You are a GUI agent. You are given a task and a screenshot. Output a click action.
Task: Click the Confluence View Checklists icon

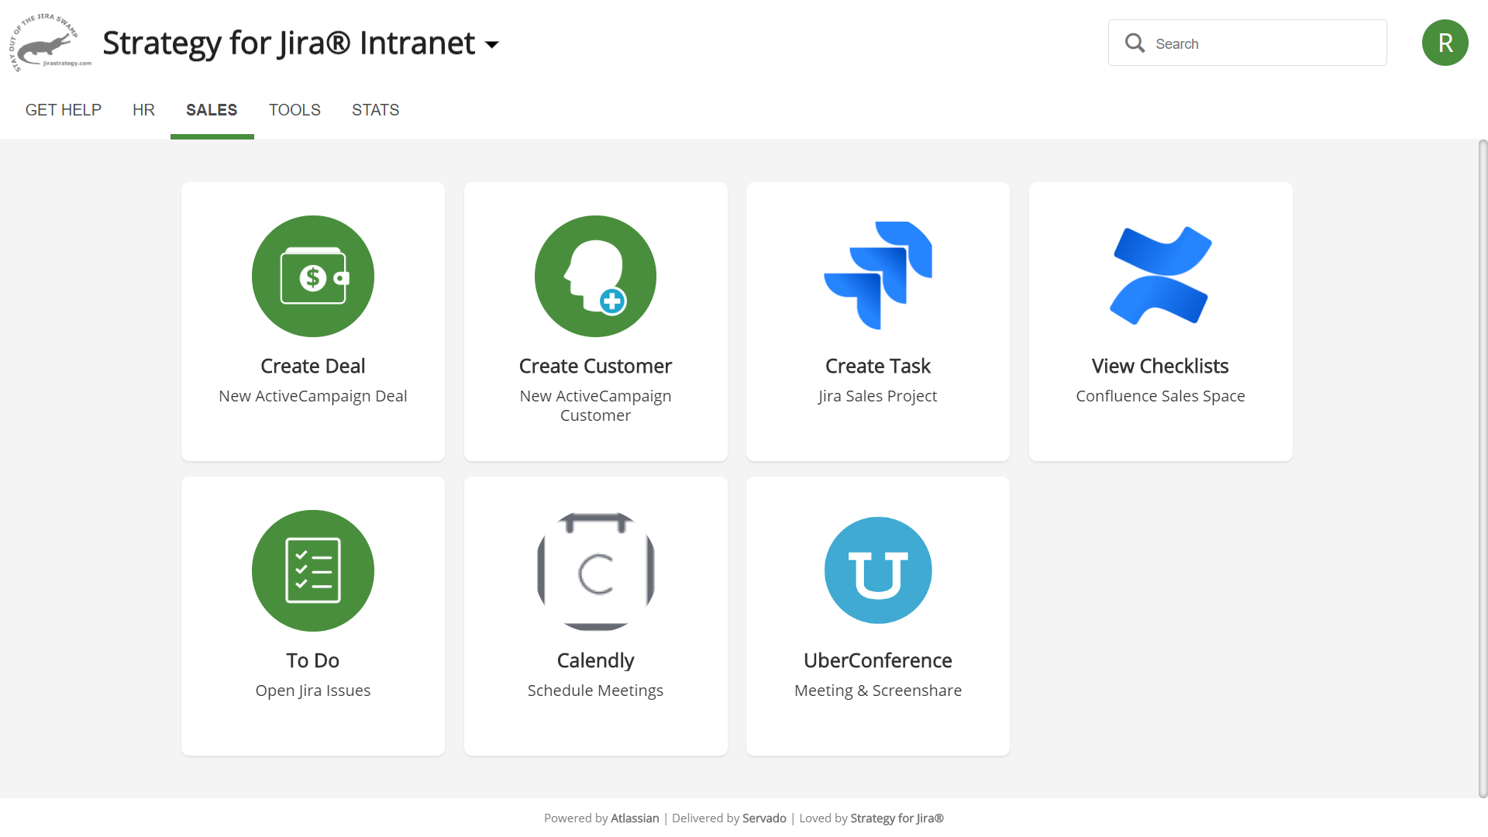tap(1160, 276)
